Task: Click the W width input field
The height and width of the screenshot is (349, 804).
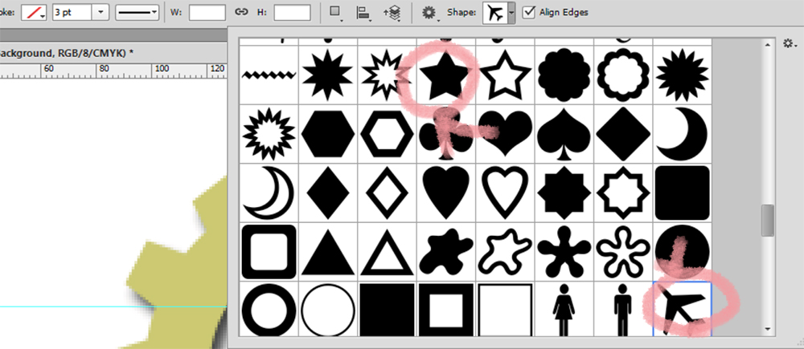Action: coord(207,13)
